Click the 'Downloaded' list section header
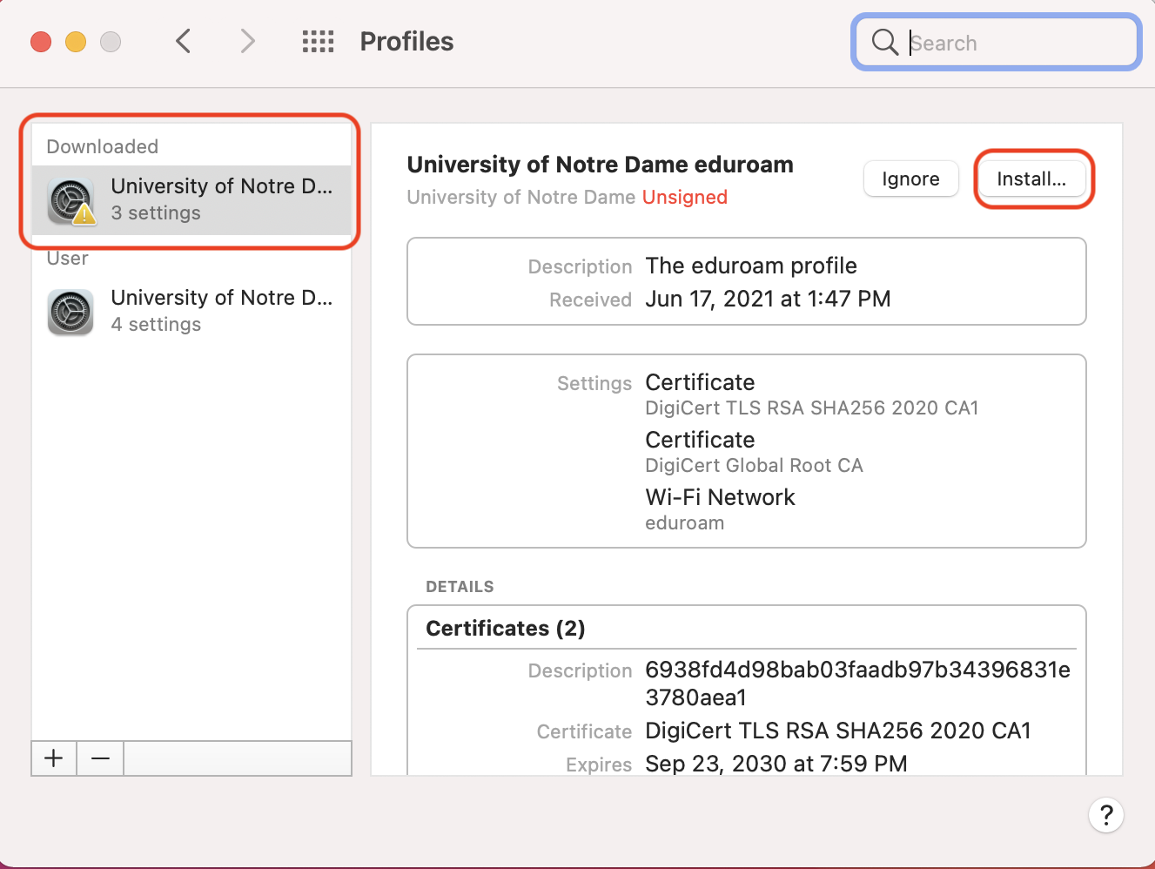This screenshot has height=869, width=1155. (x=102, y=146)
